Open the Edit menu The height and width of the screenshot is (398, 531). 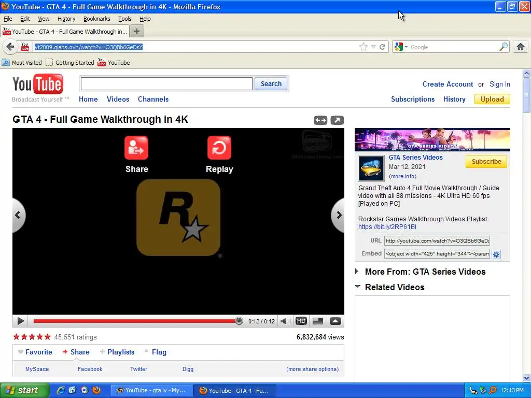pos(25,19)
